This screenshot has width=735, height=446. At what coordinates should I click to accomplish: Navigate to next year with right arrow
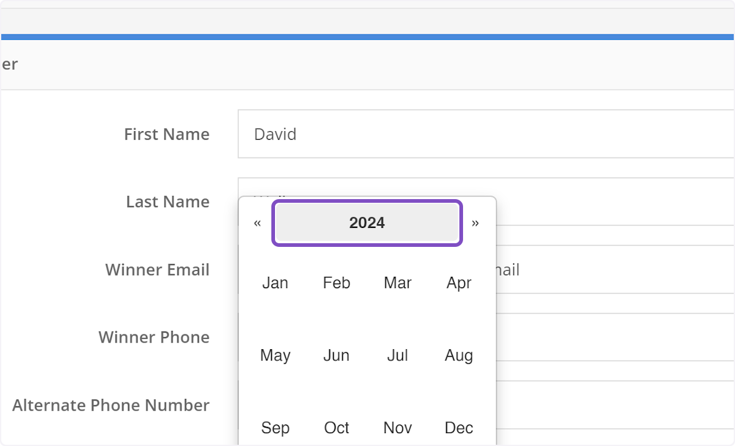tap(475, 223)
